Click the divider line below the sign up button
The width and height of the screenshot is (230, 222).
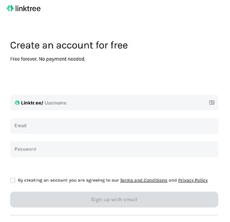[x=114, y=215]
